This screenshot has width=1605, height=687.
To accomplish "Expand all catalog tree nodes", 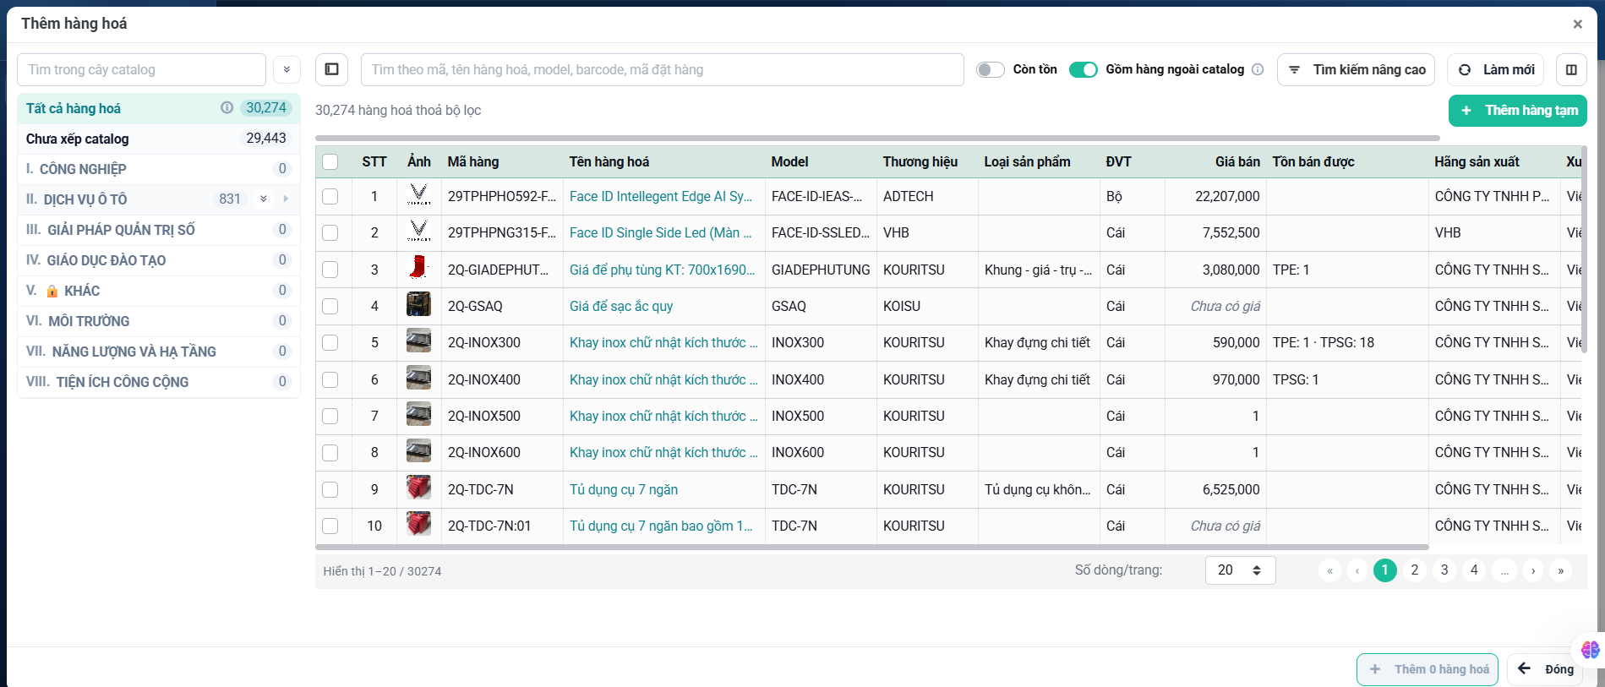I will point(287,69).
